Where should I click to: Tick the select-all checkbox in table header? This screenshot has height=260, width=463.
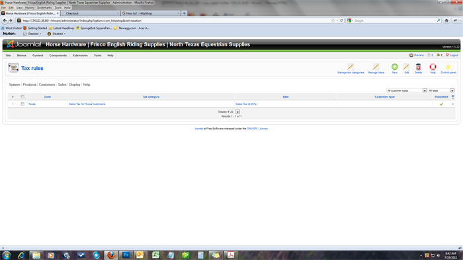(22, 96)
